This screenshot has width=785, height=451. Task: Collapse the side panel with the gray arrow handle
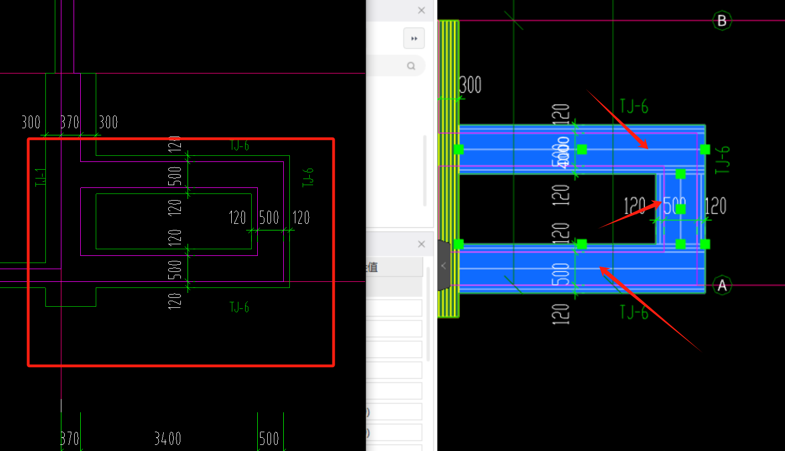click(x=443, y=266)
